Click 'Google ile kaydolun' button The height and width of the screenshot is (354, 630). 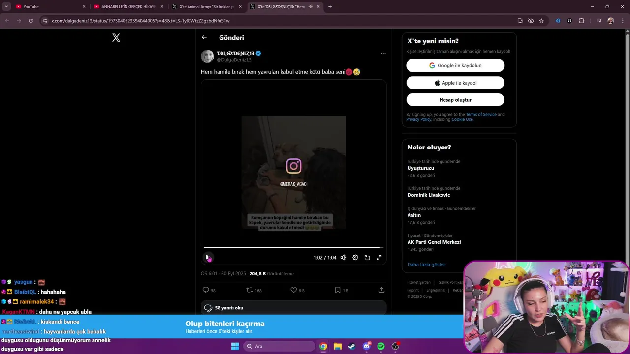coord(455,65)
